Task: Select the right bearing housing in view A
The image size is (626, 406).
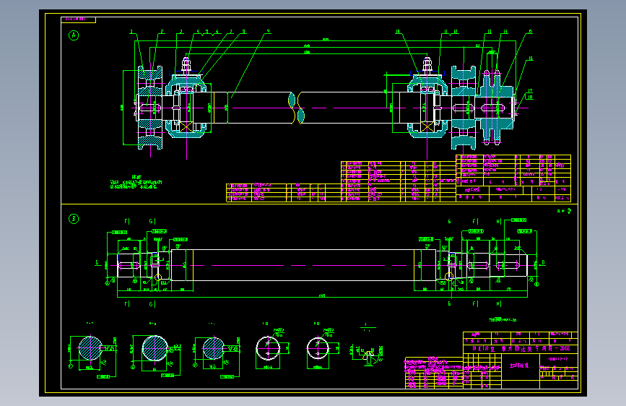Action: pos(427,108)
